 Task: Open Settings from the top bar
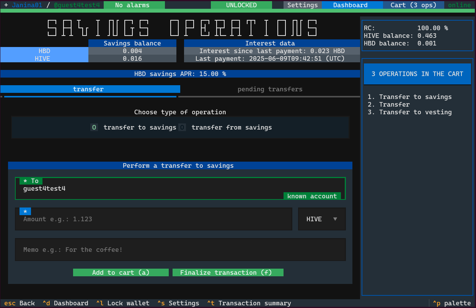303,5
